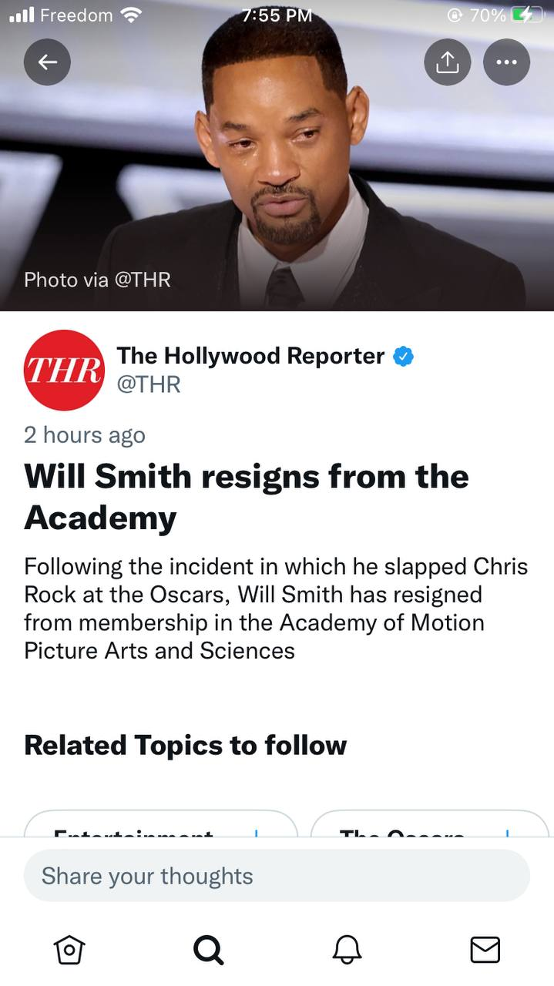554x986 pixels.
Task: Open the three-dot more options menu
Action: [x=506, y=62]
